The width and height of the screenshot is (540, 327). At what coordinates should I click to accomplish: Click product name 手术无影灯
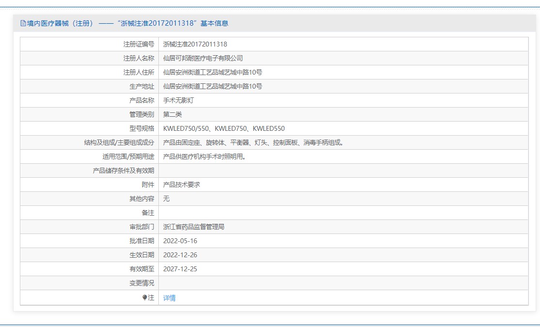(178, 100)
